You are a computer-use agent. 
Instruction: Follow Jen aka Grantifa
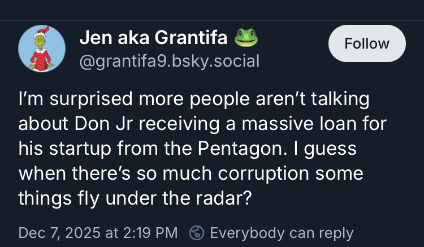point(367,44)
